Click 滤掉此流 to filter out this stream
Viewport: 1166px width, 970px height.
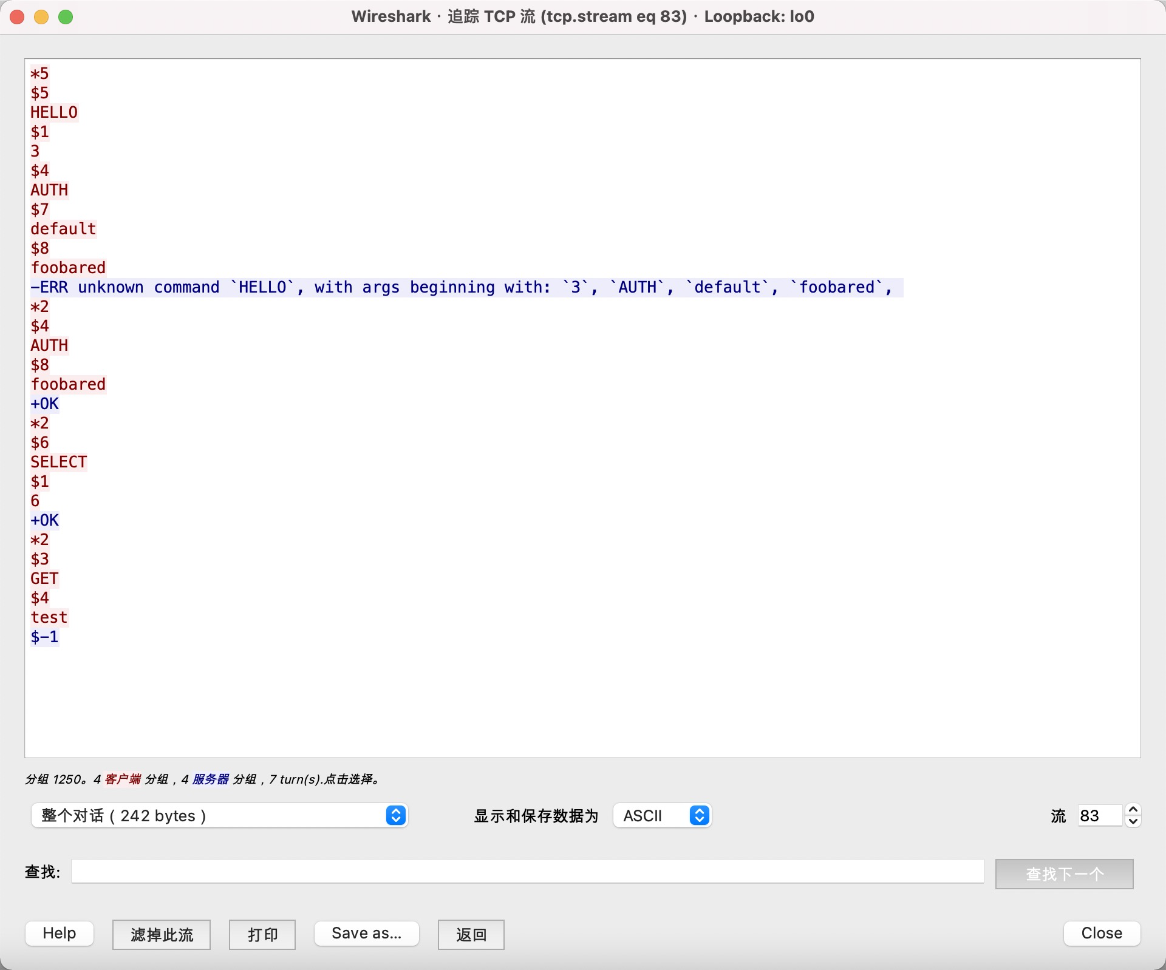[x=160, y=934]
